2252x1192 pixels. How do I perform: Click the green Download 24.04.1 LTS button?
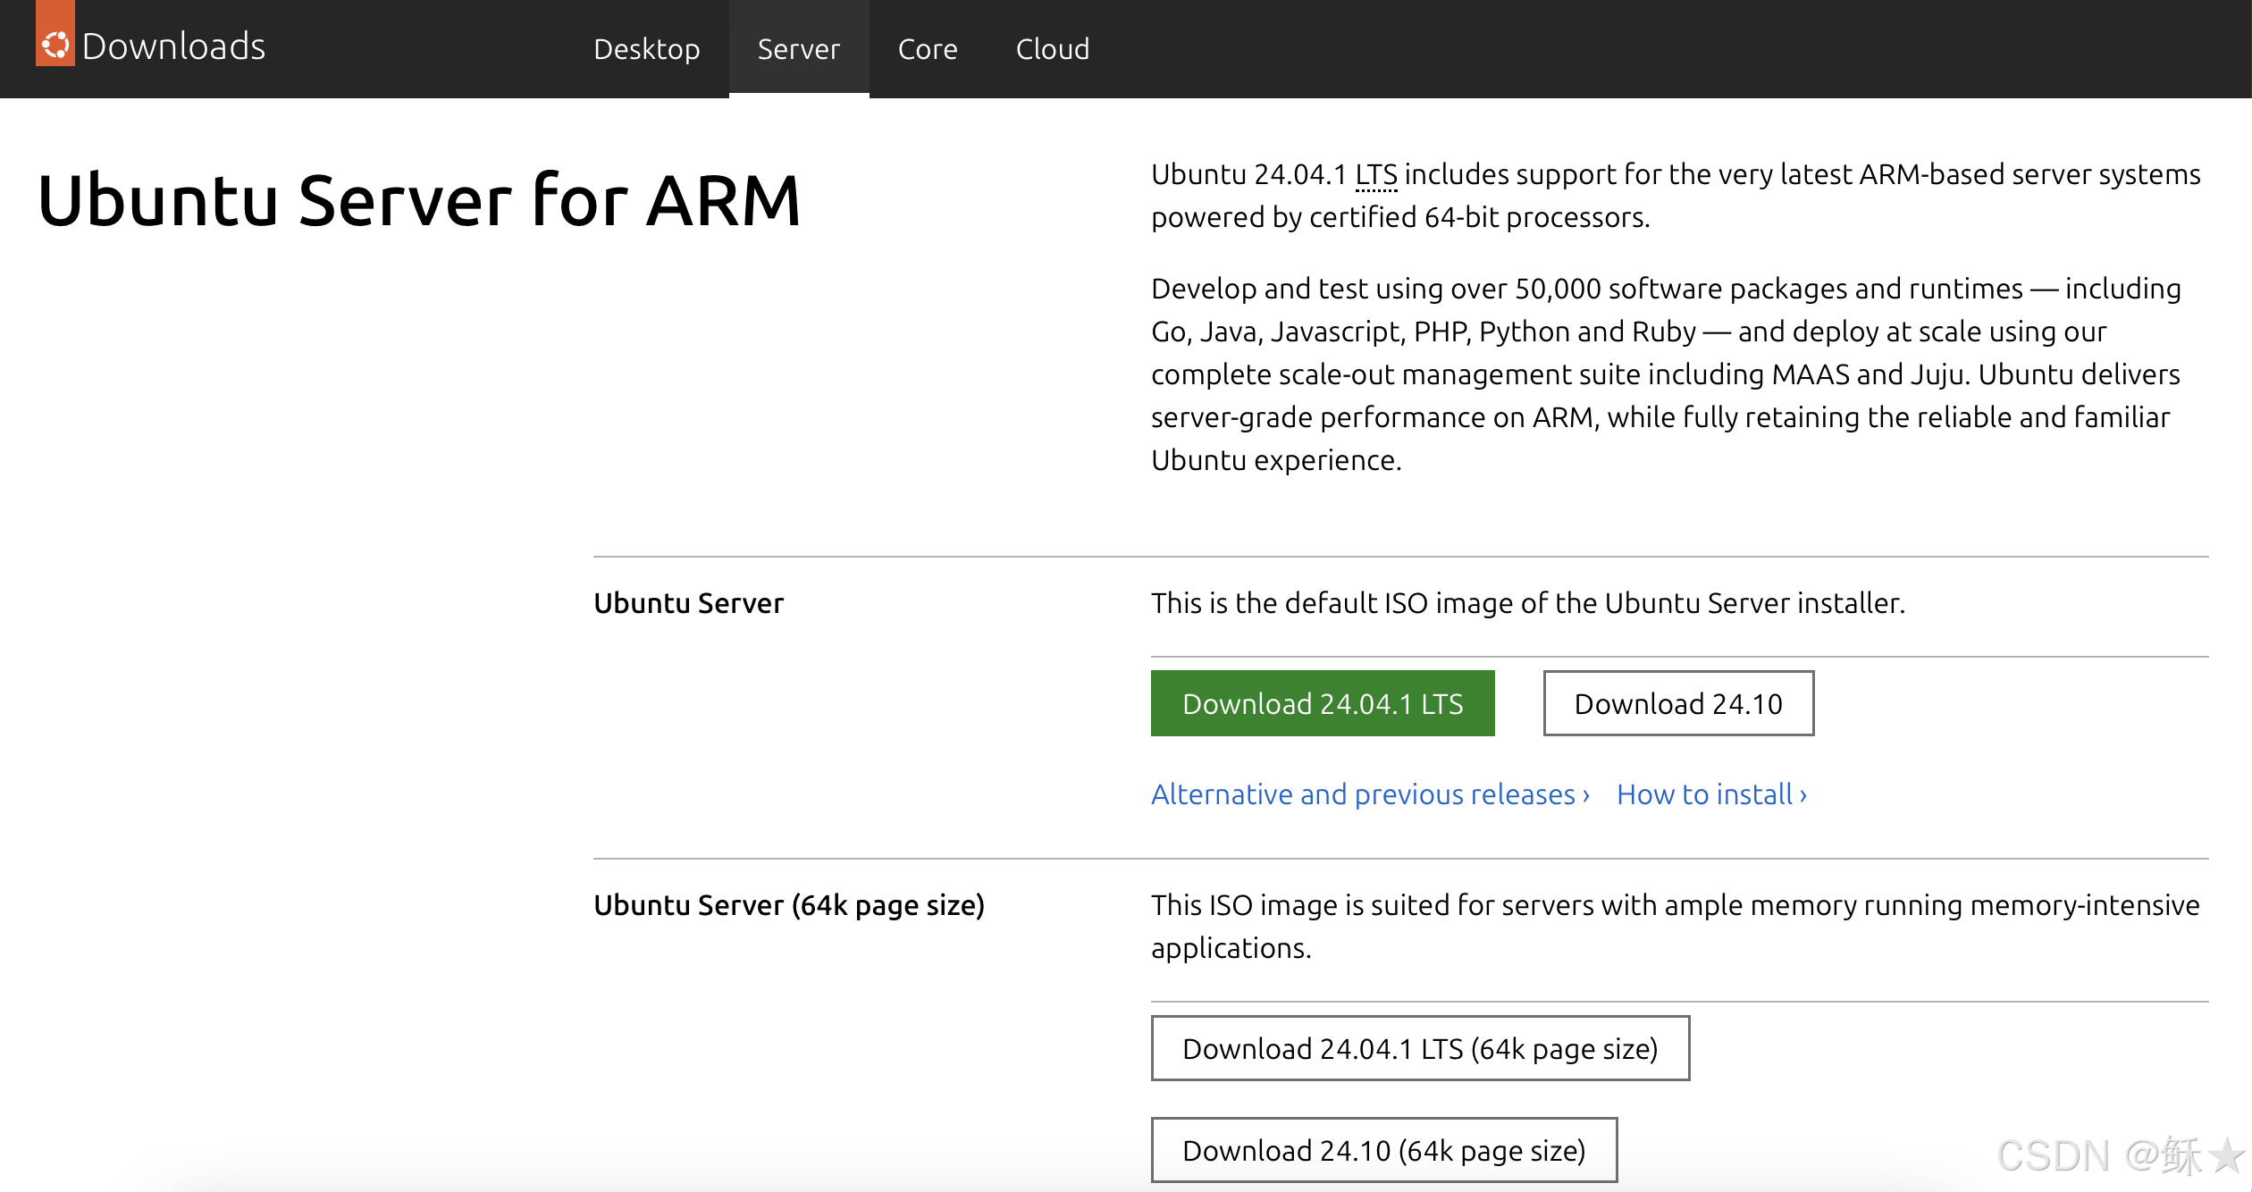1322,703
